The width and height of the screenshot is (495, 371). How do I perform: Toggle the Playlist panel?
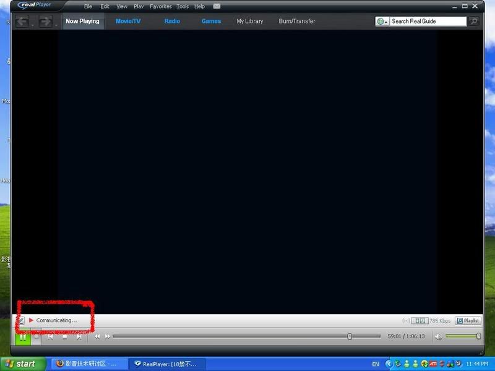coord(468,321)
